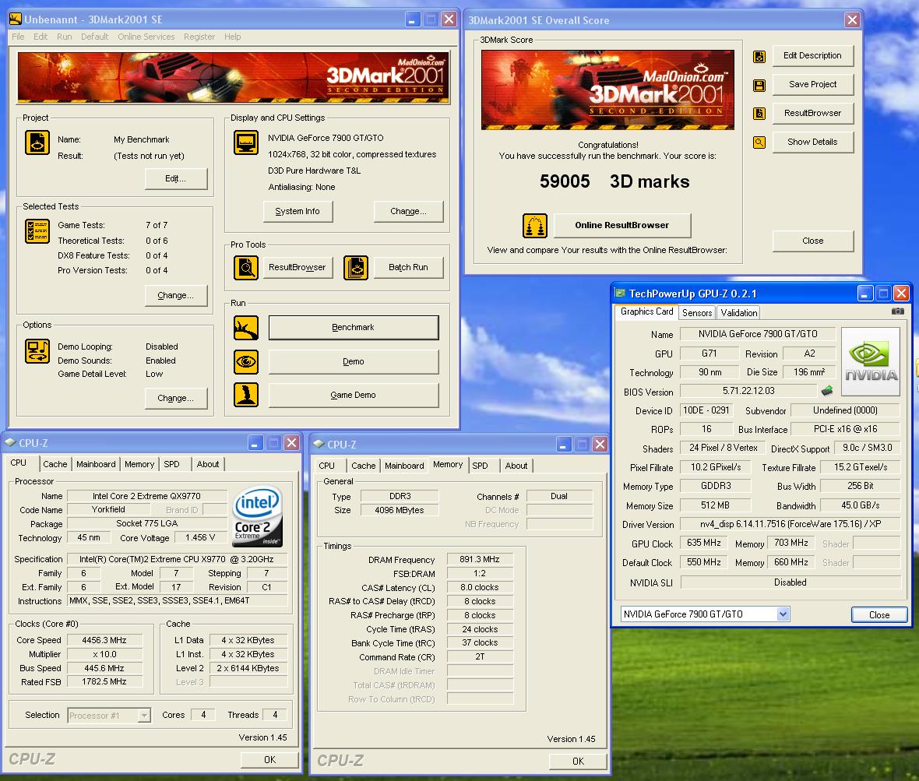Screen dimensions: 919x781
Task: Click the GPU-Z BIOS save chip icon
Action: pos(827,390)
